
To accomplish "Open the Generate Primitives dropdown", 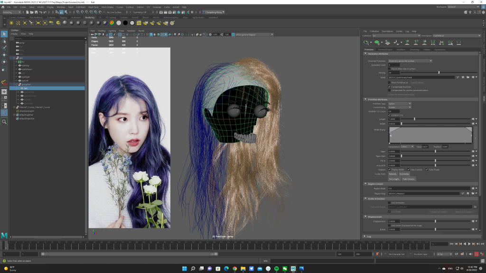I will click(410, 61).
